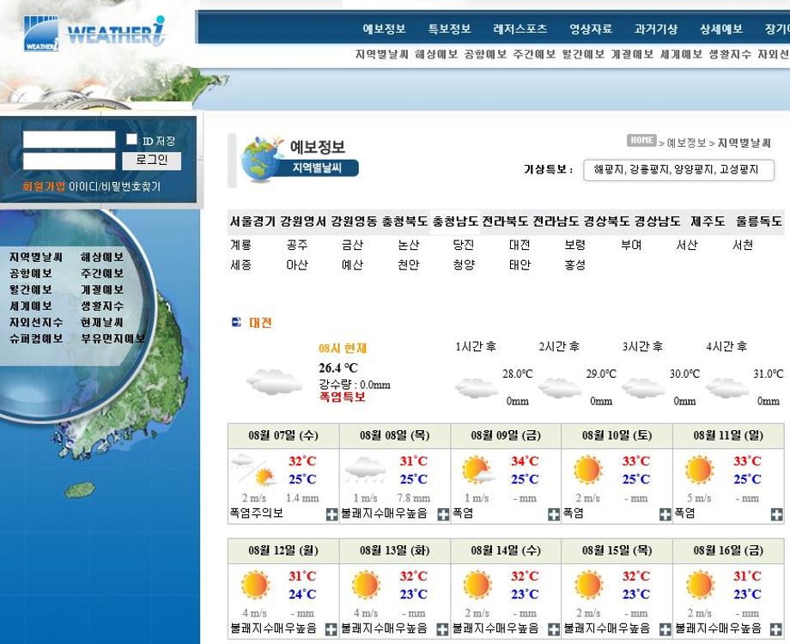Expand details for 08월 12일 forecast
790x644 pixels.
[x=331, y=629]
